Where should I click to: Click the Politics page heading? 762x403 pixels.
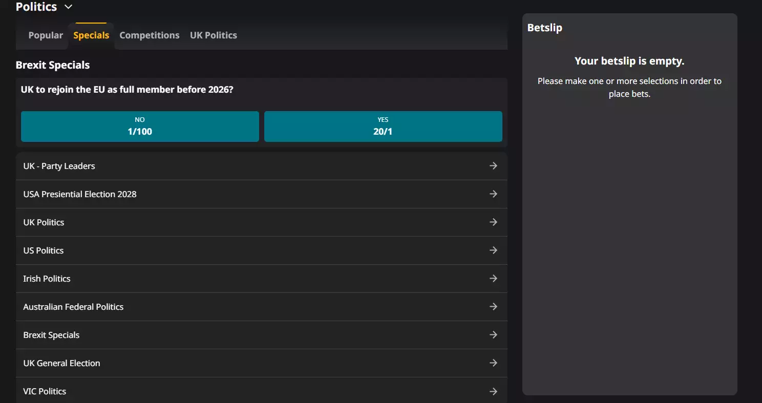click(36, 7)
